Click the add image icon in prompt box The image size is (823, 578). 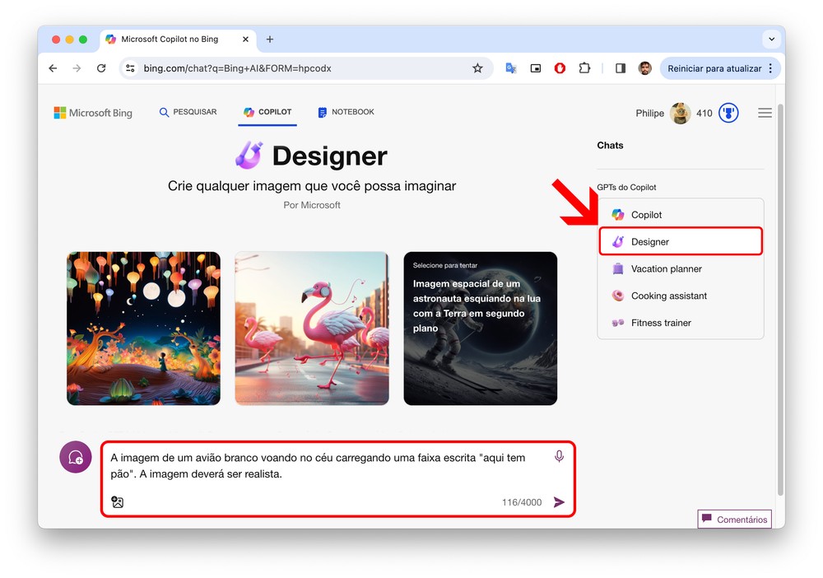click(118, 502)
